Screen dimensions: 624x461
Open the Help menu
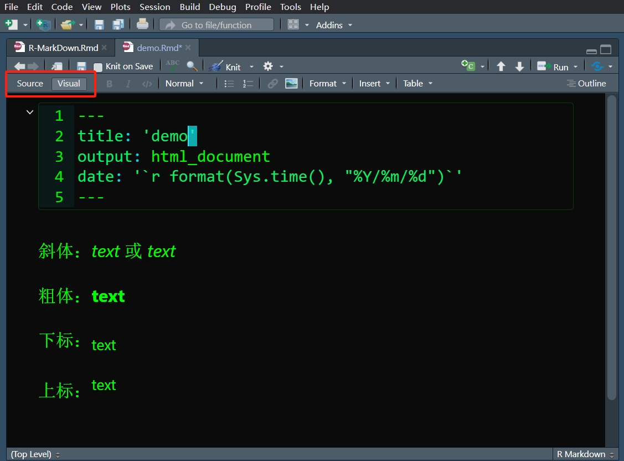coord(319,7)
